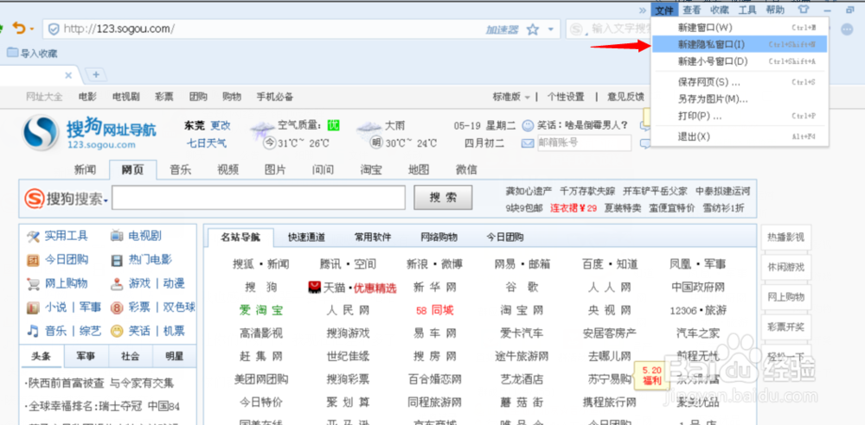Open the undo arrow dropdown
The height and width of the screenshot is (425, 865).
pyautogui.click(x=32, y=29)
